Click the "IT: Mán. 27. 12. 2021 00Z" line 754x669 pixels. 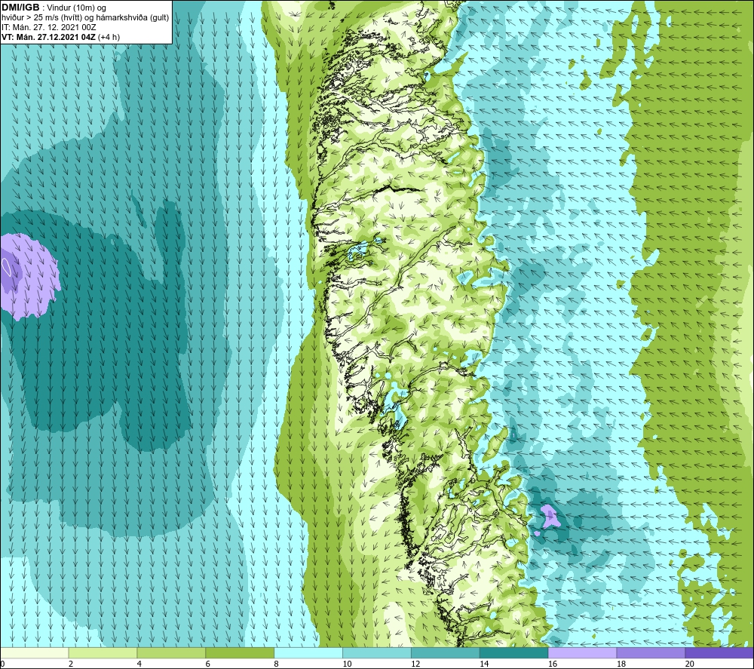[48, 27]
